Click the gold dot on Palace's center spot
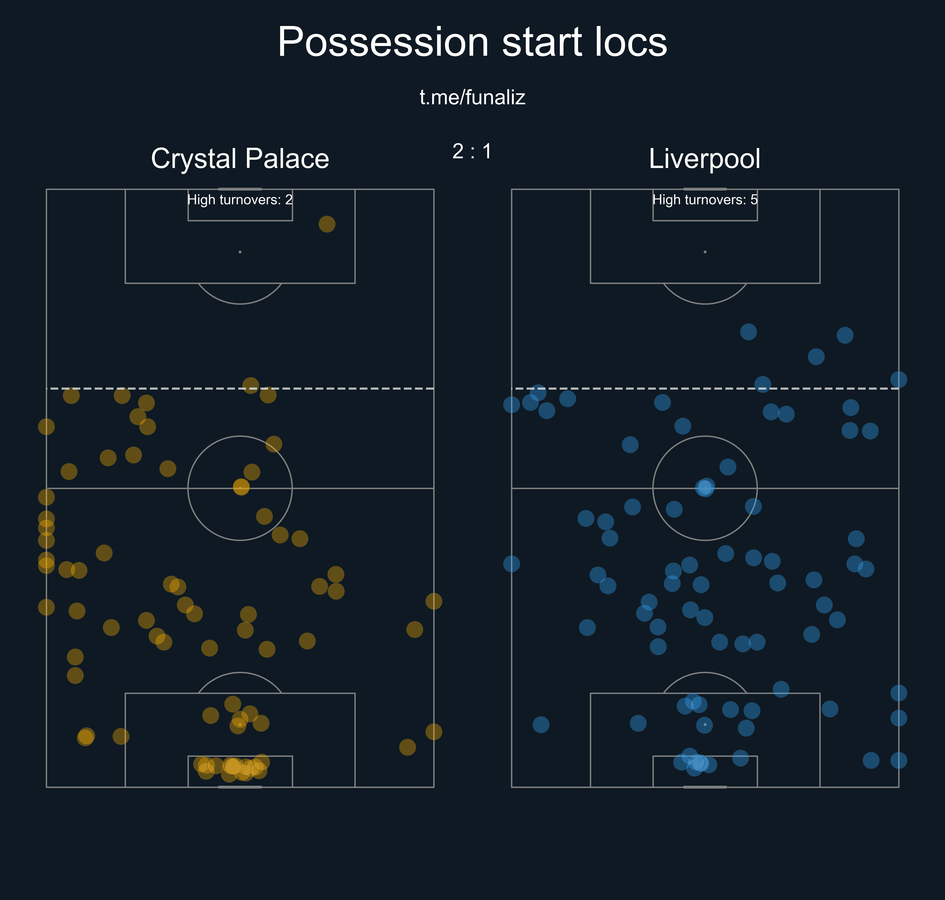Viewport: 945px width, 900px height. 241,487
